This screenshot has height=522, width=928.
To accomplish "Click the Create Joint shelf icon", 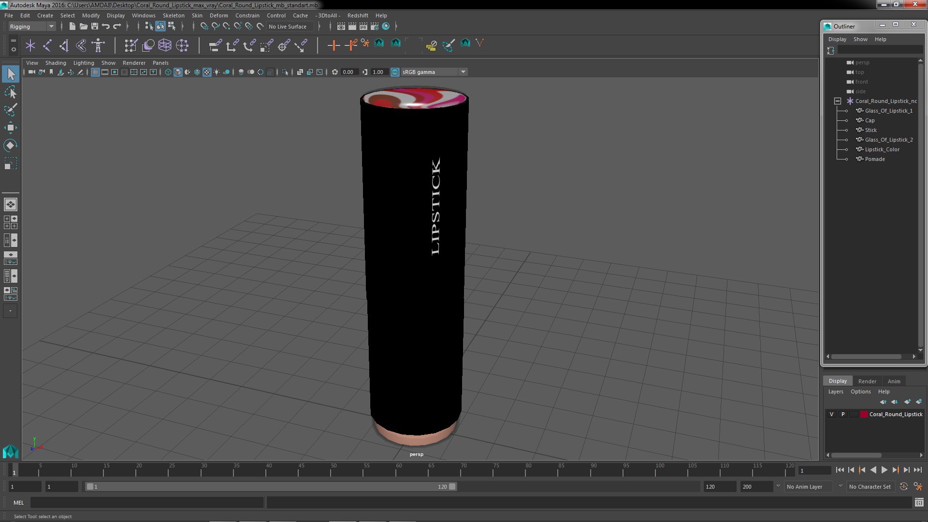I will (47, 45).
